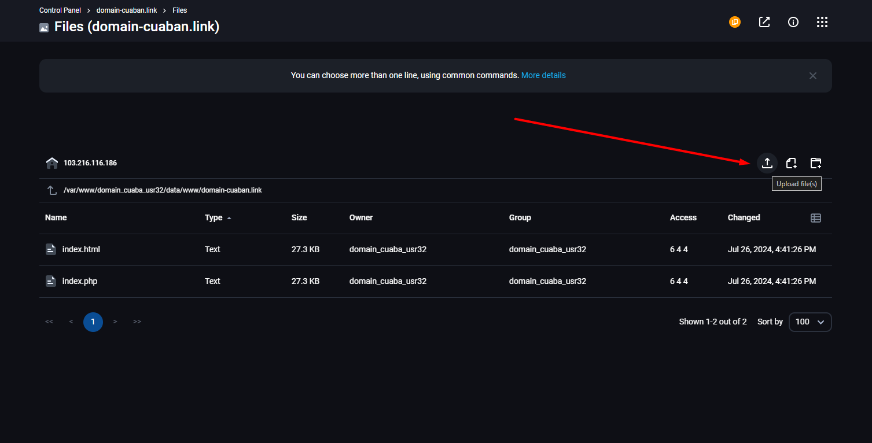Sort by Size column header
872x443 pixels.
point(299,217)
